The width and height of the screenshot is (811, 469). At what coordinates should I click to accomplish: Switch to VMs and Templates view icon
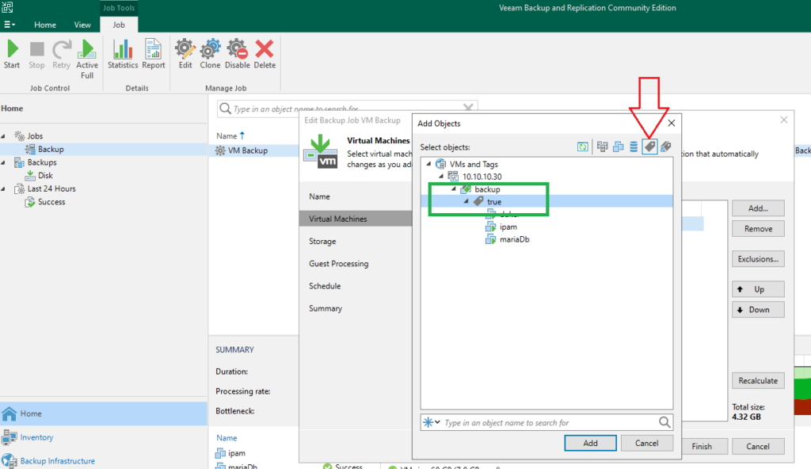[x=618, y=147]
